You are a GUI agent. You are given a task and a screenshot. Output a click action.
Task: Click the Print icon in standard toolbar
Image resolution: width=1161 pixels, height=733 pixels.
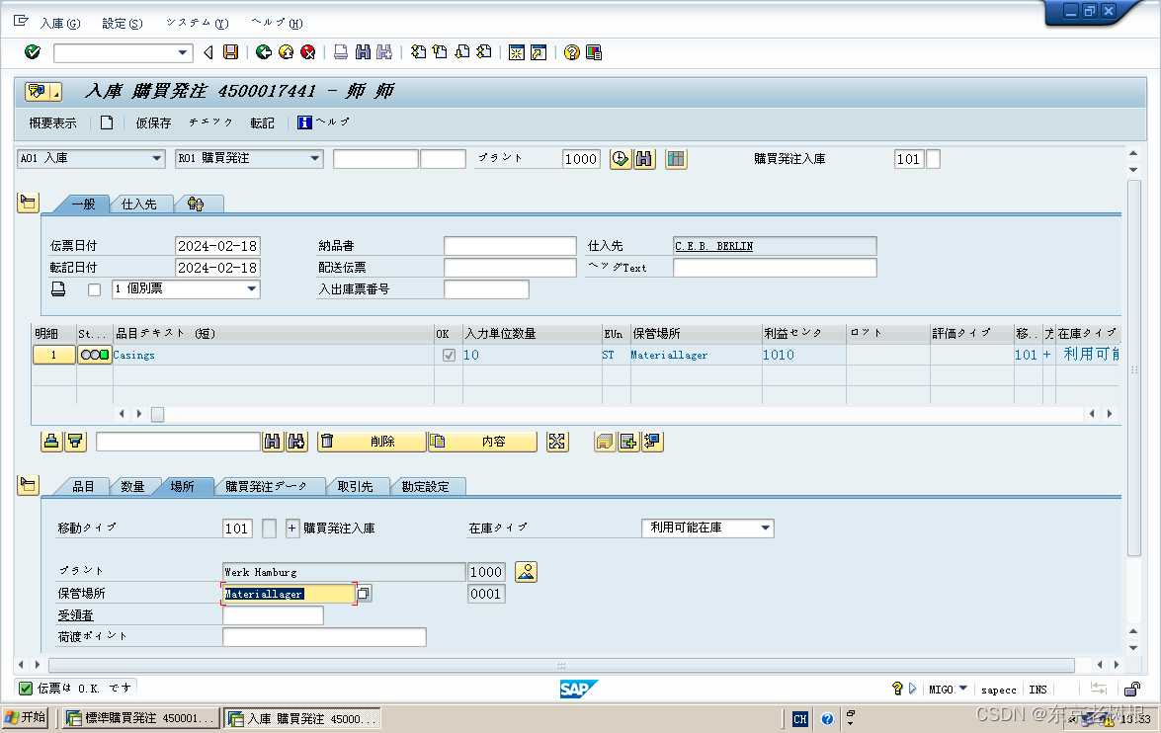click(341, 51)
